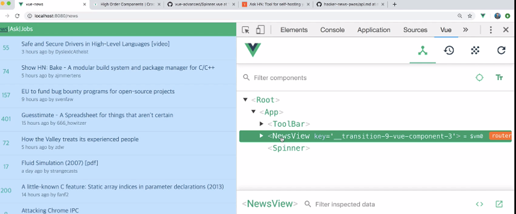Click the open in editor icon
This screenshot has width=516, height=214.
(x=499, y=204)
